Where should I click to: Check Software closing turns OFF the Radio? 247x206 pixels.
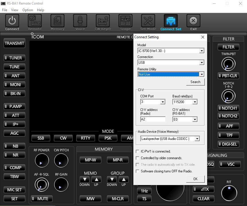[x=137, y=171]
